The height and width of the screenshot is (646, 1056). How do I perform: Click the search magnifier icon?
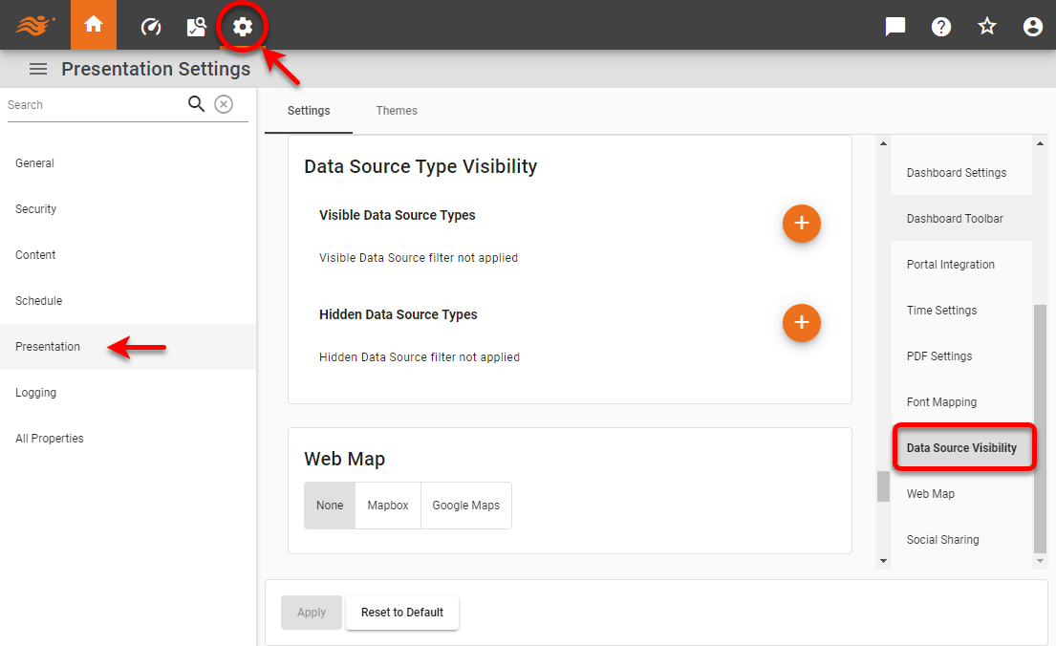(196, 103)
